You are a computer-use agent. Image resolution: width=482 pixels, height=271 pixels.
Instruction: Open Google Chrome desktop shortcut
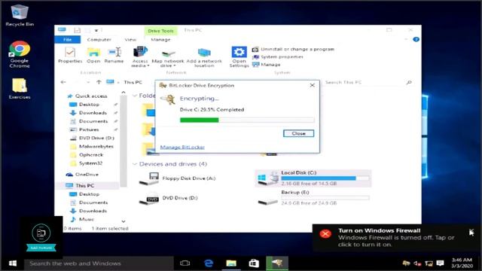[x=20, y=54]
